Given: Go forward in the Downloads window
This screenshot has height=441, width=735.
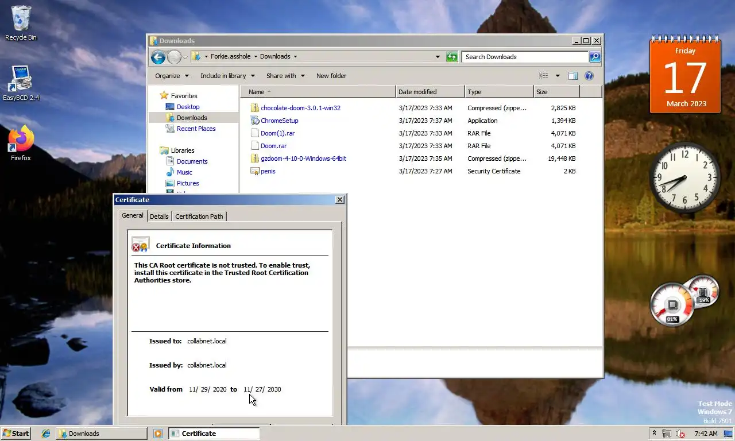Looking at the screenshot, I should pos(174,57).
